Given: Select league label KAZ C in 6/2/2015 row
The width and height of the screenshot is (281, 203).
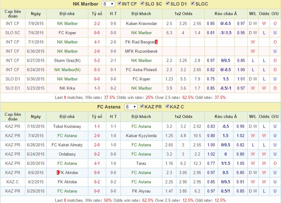Looking at the screenshot, I should (x=13, y=182).
